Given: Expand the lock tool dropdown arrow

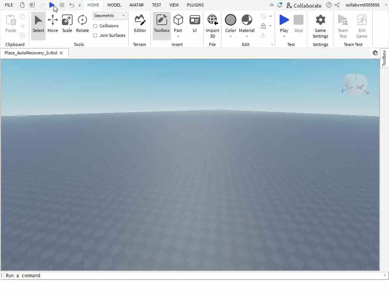Looking at the screenshot, I should [270, 26].
